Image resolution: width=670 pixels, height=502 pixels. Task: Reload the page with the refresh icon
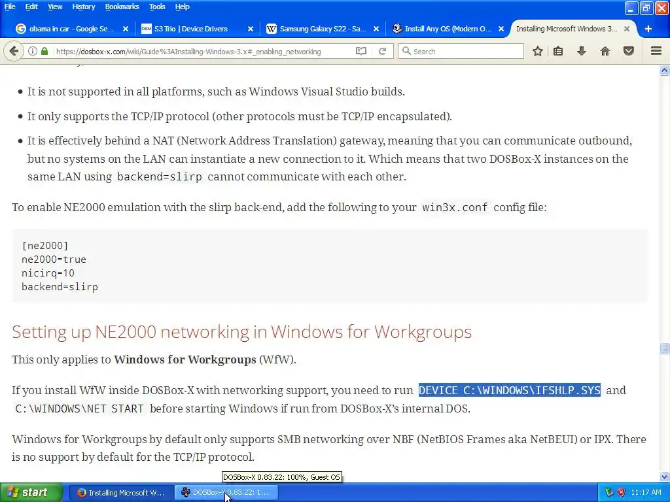(x=382, y=51)
